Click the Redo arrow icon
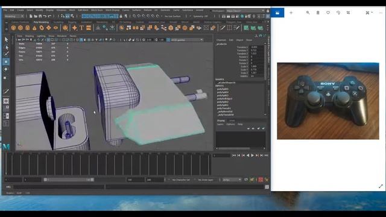 point(49,16)
